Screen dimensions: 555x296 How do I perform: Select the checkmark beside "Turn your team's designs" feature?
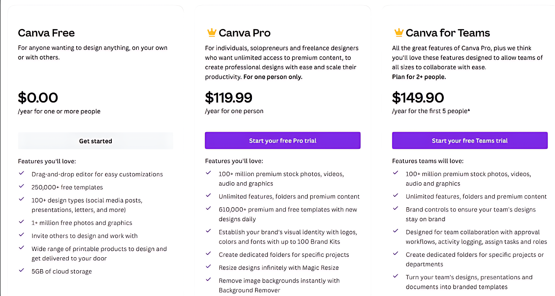pyautogui.click(x=396, y=276)
